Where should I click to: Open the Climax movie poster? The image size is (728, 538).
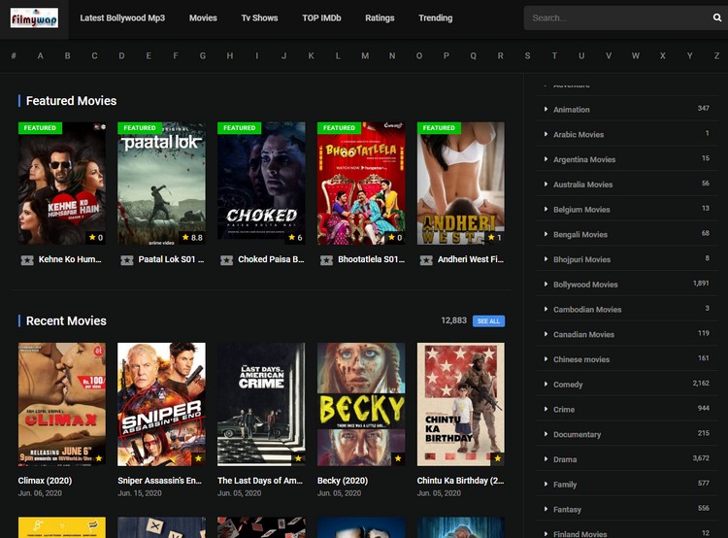[62, 404]
